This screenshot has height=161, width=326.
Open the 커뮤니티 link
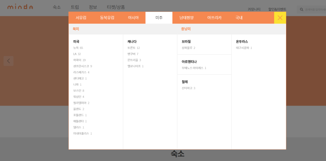[254, 9]
